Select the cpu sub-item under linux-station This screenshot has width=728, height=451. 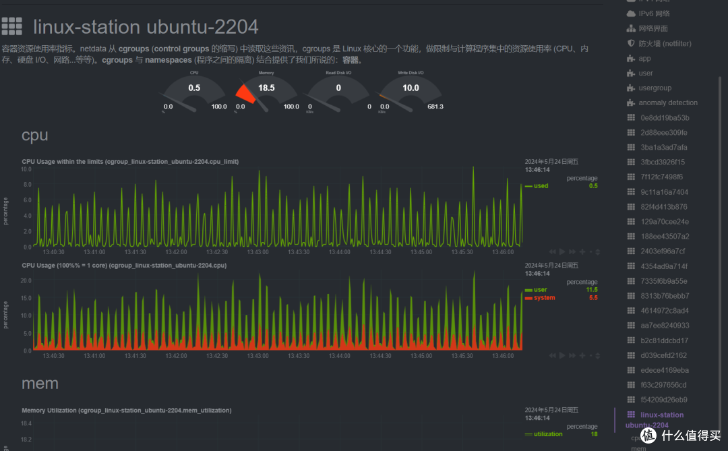coord(634,437)
